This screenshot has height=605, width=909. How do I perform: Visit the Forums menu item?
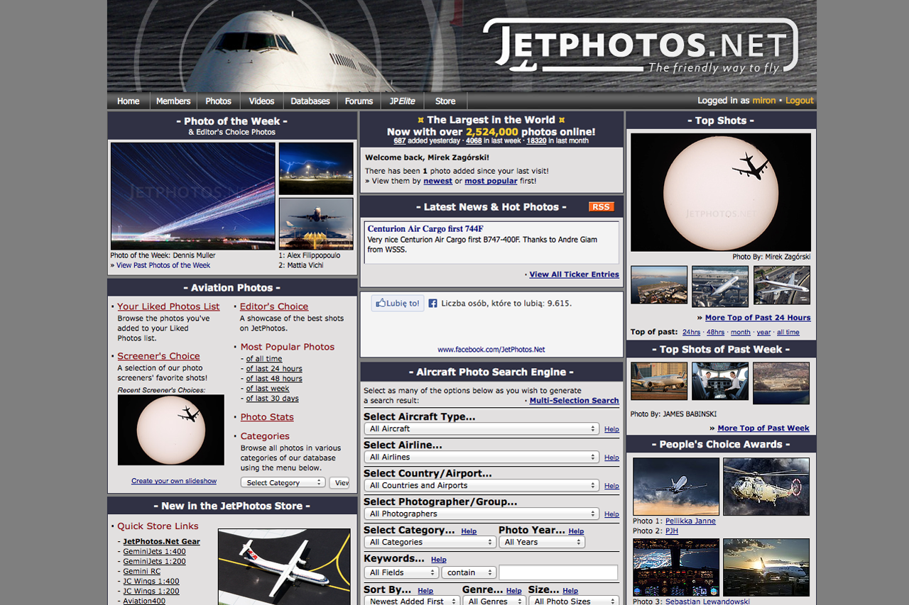pyautogui.click(x=359, y=101)
